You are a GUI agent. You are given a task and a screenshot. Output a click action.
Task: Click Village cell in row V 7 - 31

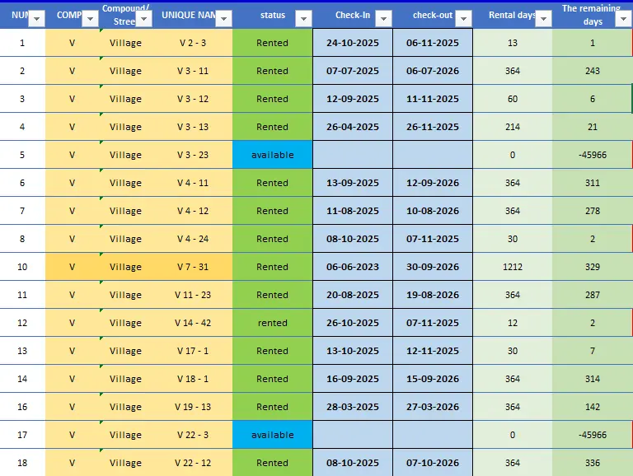click(125, 267)
